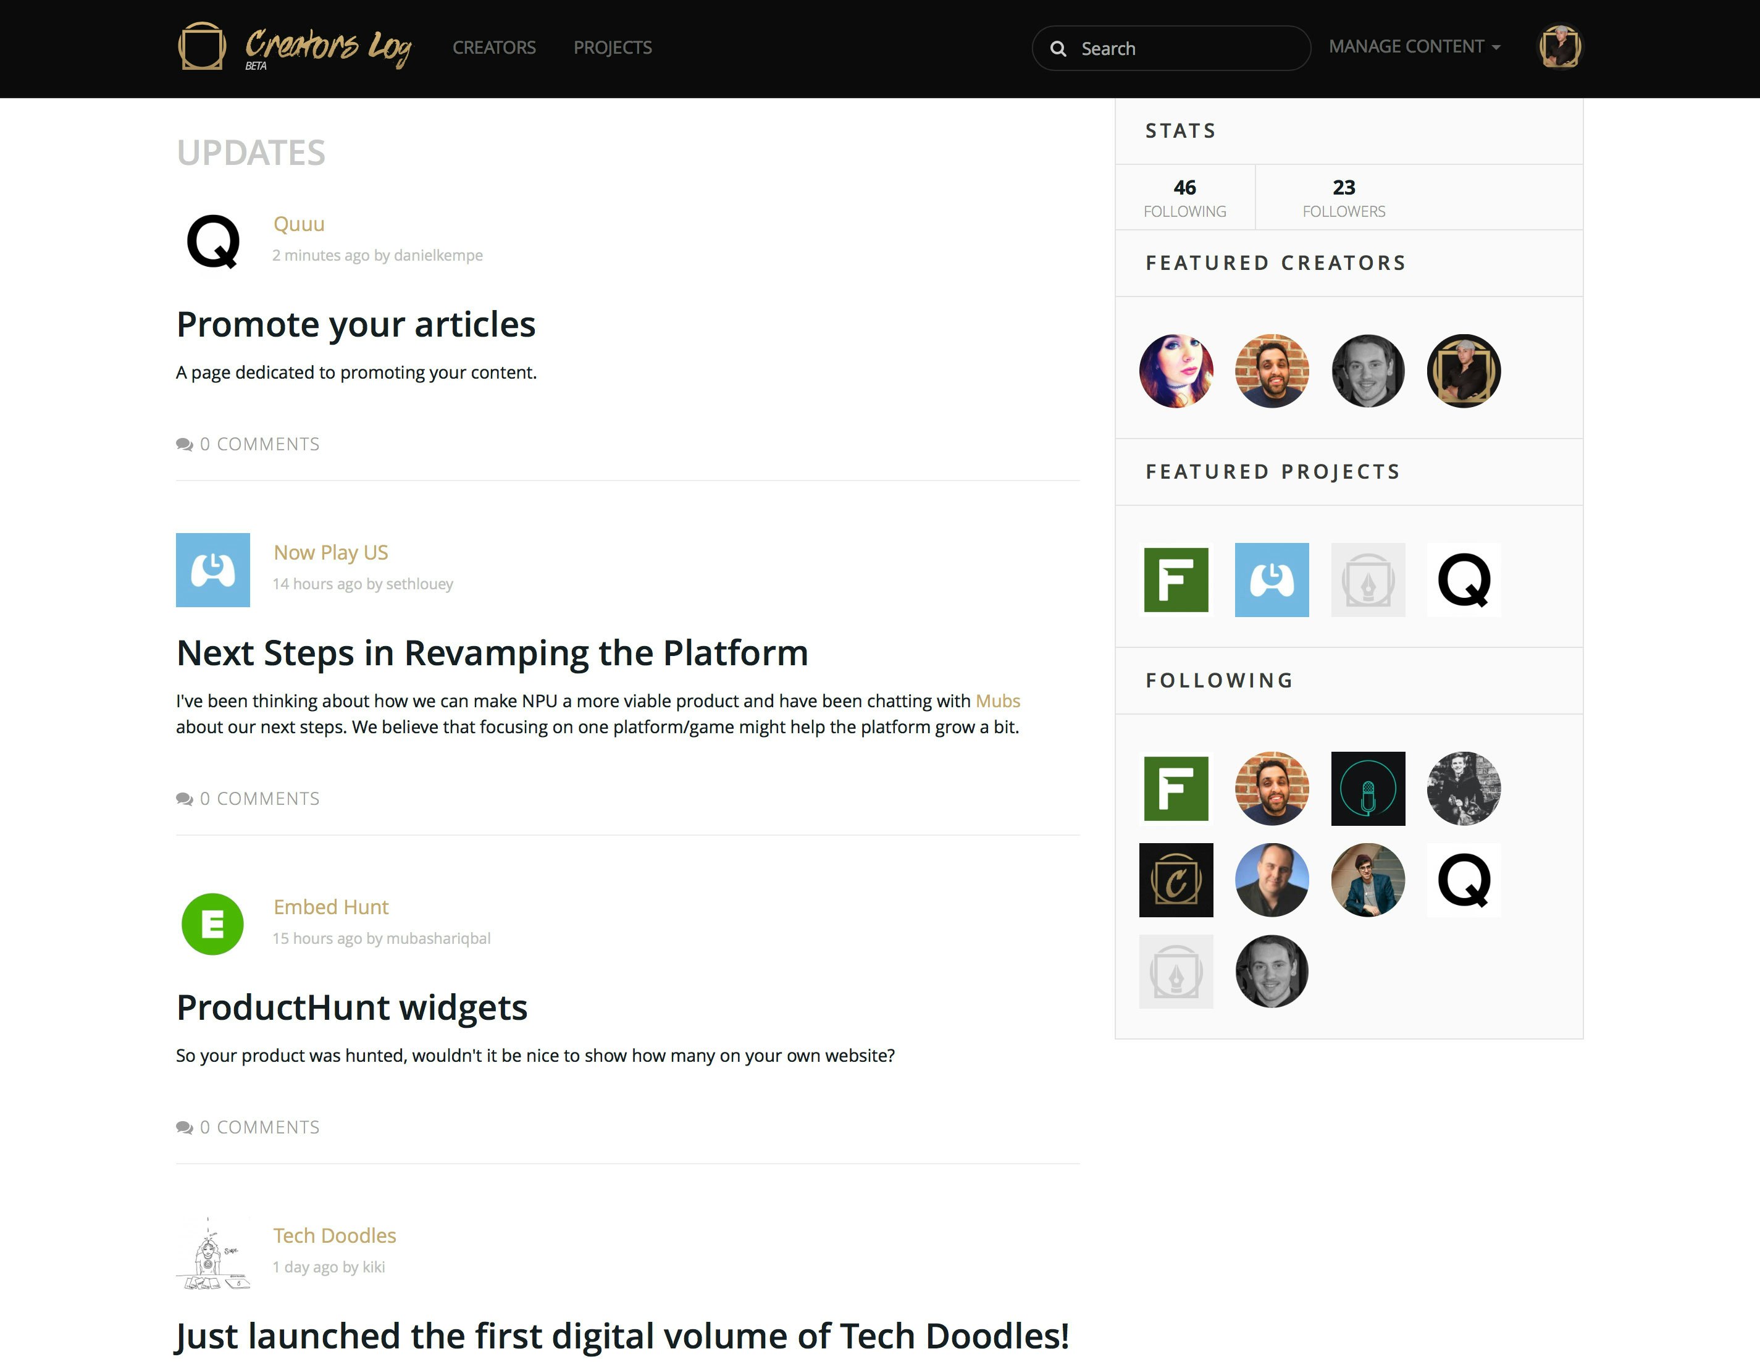
Task: Click the search magnifier icon
Action: 1059,48
